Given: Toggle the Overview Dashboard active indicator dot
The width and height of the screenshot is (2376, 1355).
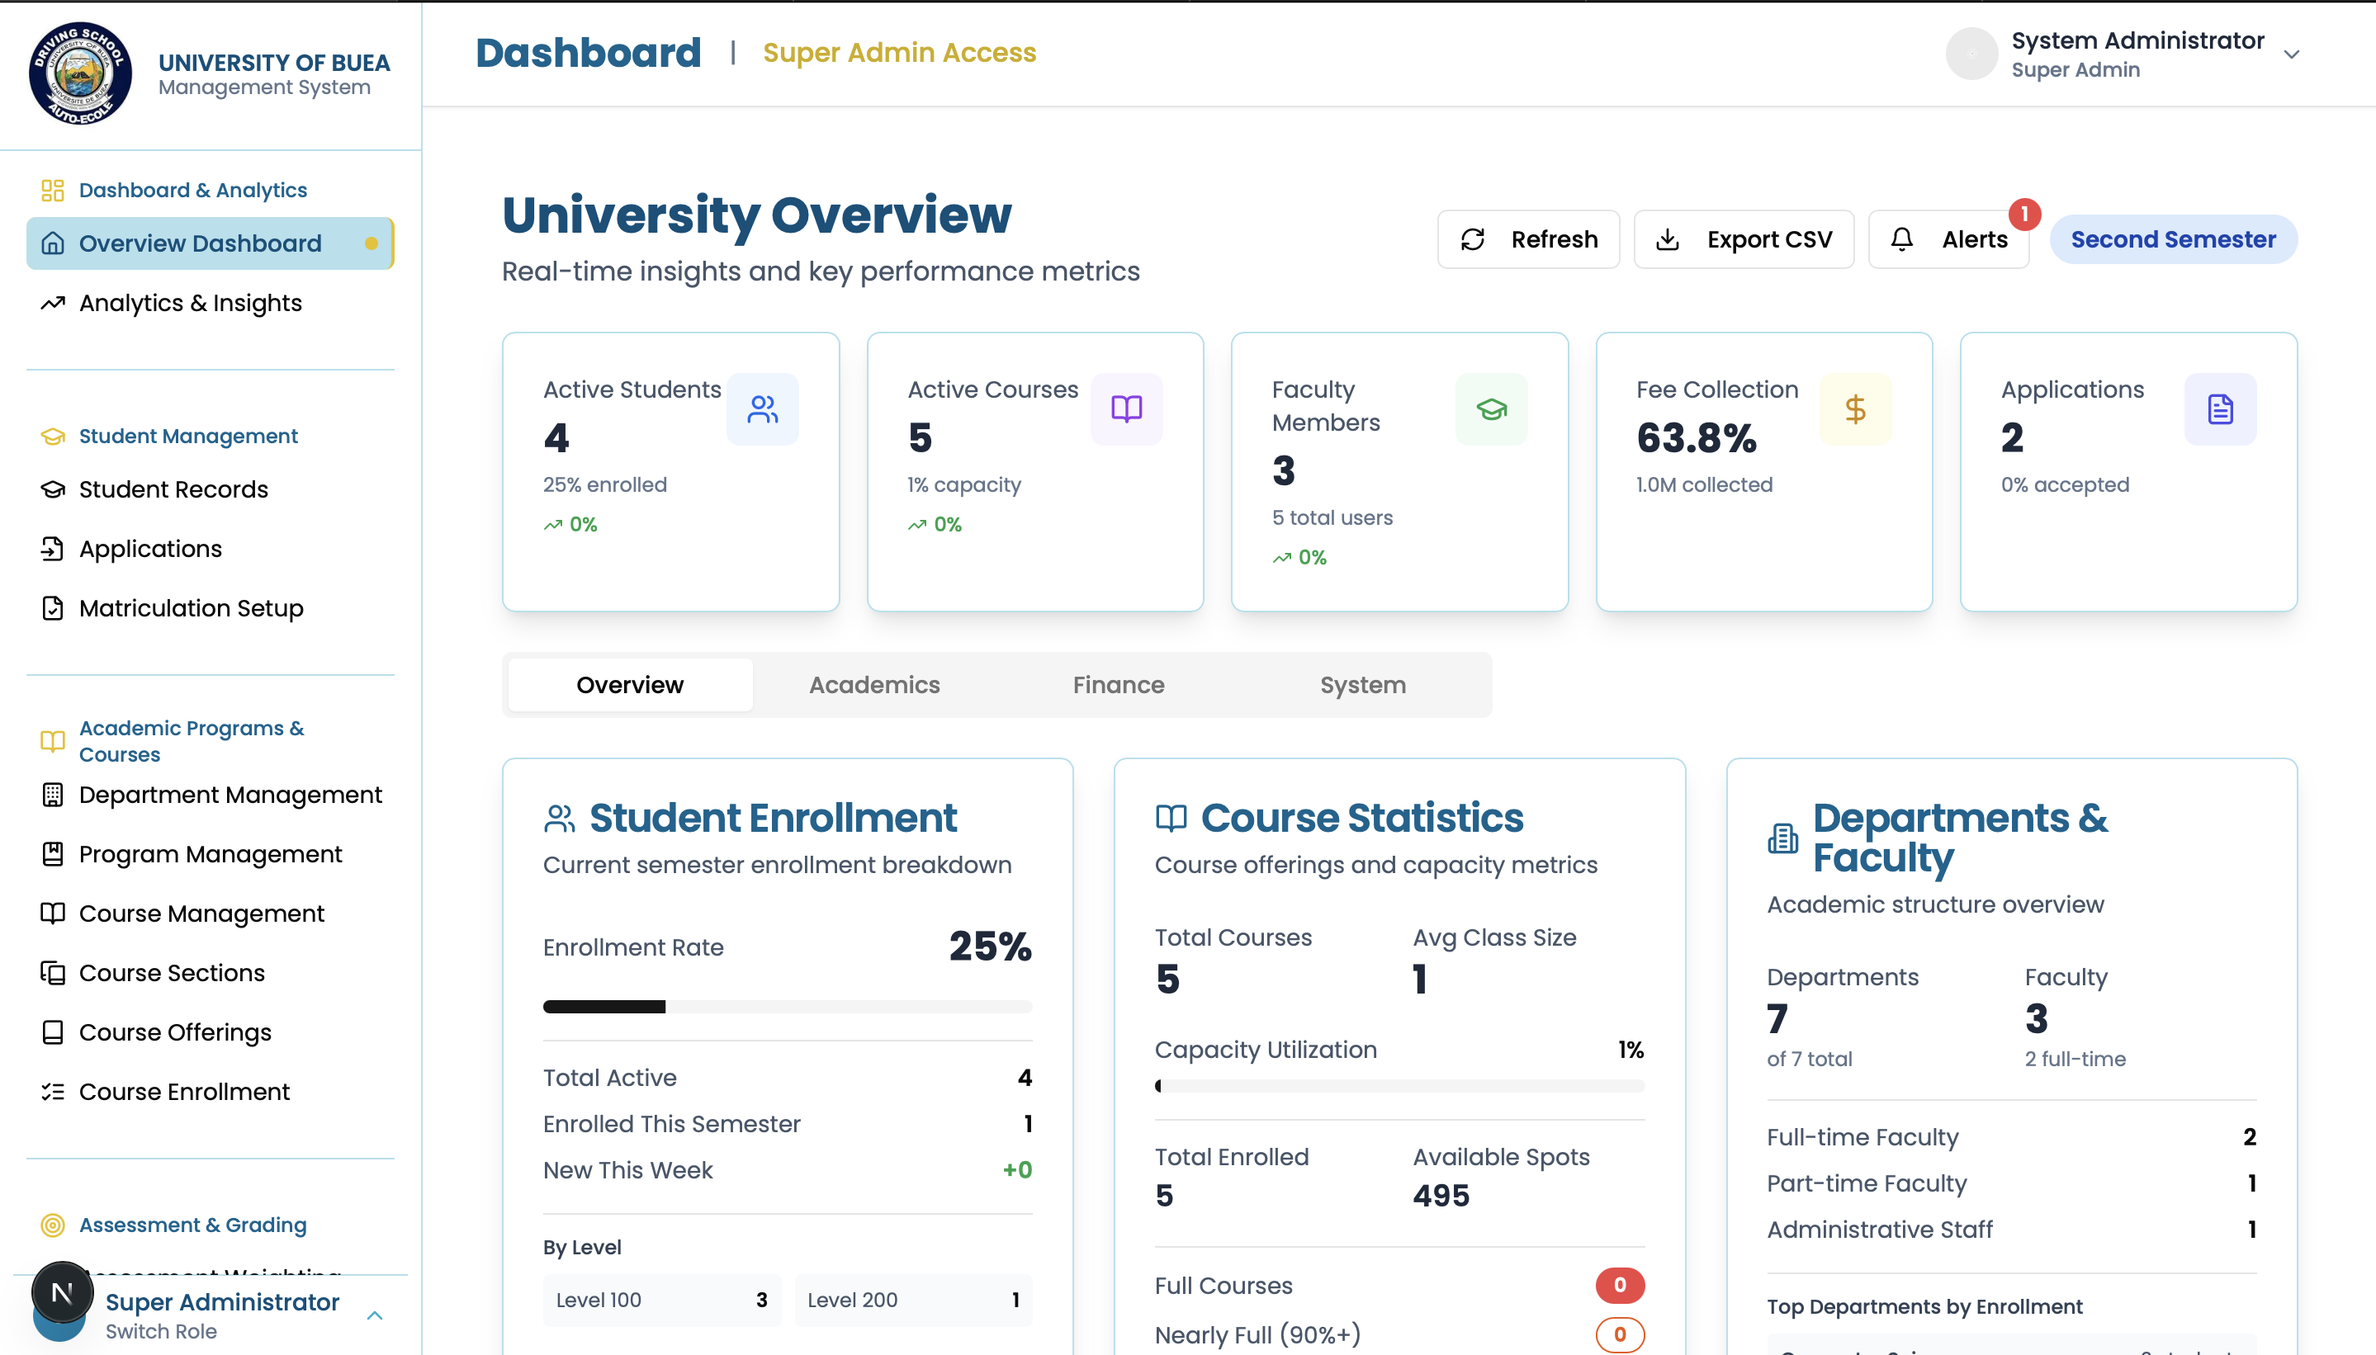Looking at the screenshot, I should (373, 243).
